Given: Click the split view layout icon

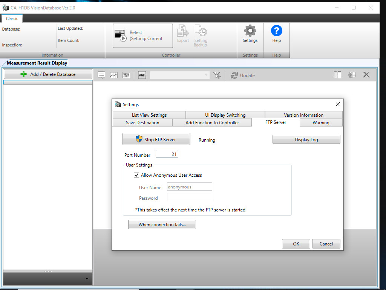Looking at the screenshot, I should point(337,75).
